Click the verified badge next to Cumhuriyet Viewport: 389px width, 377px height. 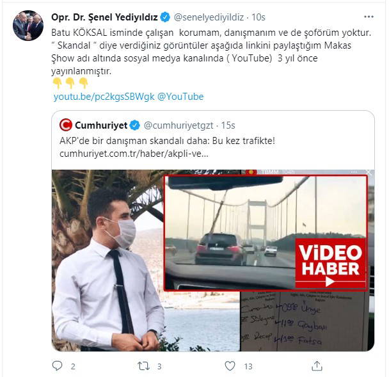(135, 124)
